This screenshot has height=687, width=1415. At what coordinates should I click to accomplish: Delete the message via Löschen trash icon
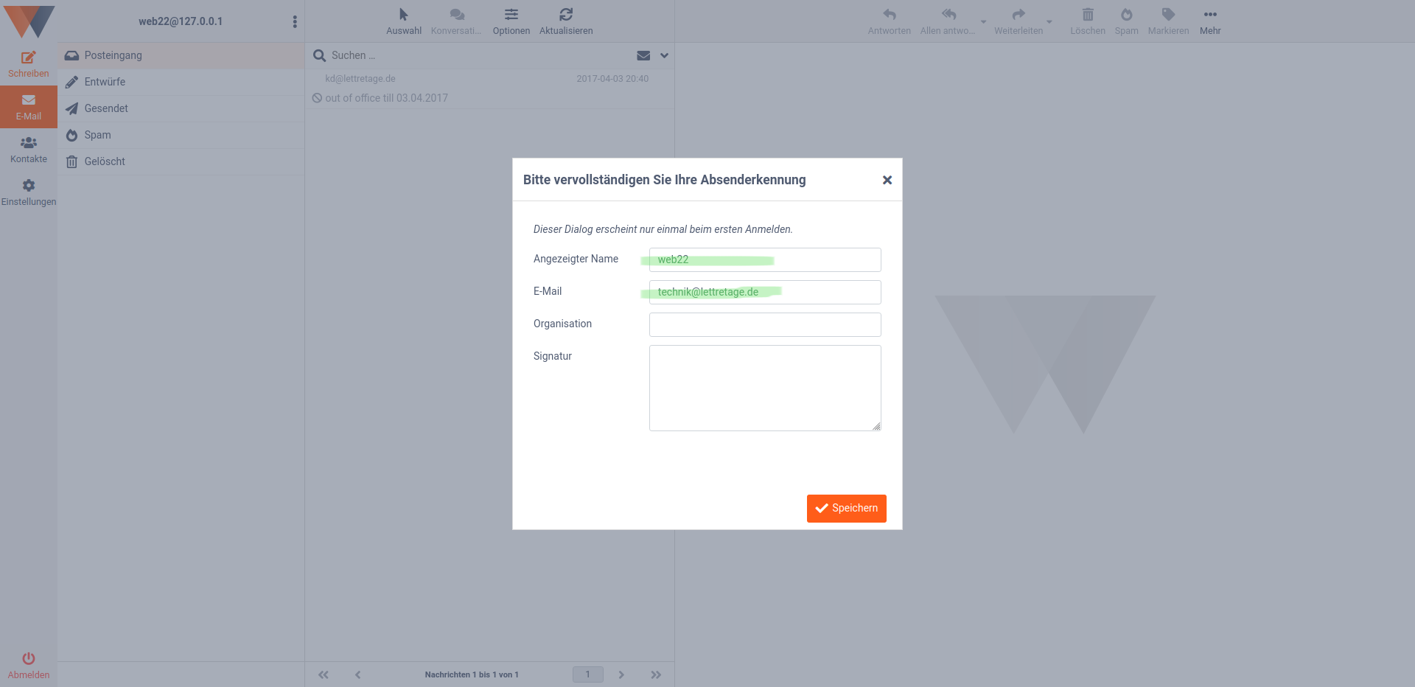click(x=1087, y=19)
